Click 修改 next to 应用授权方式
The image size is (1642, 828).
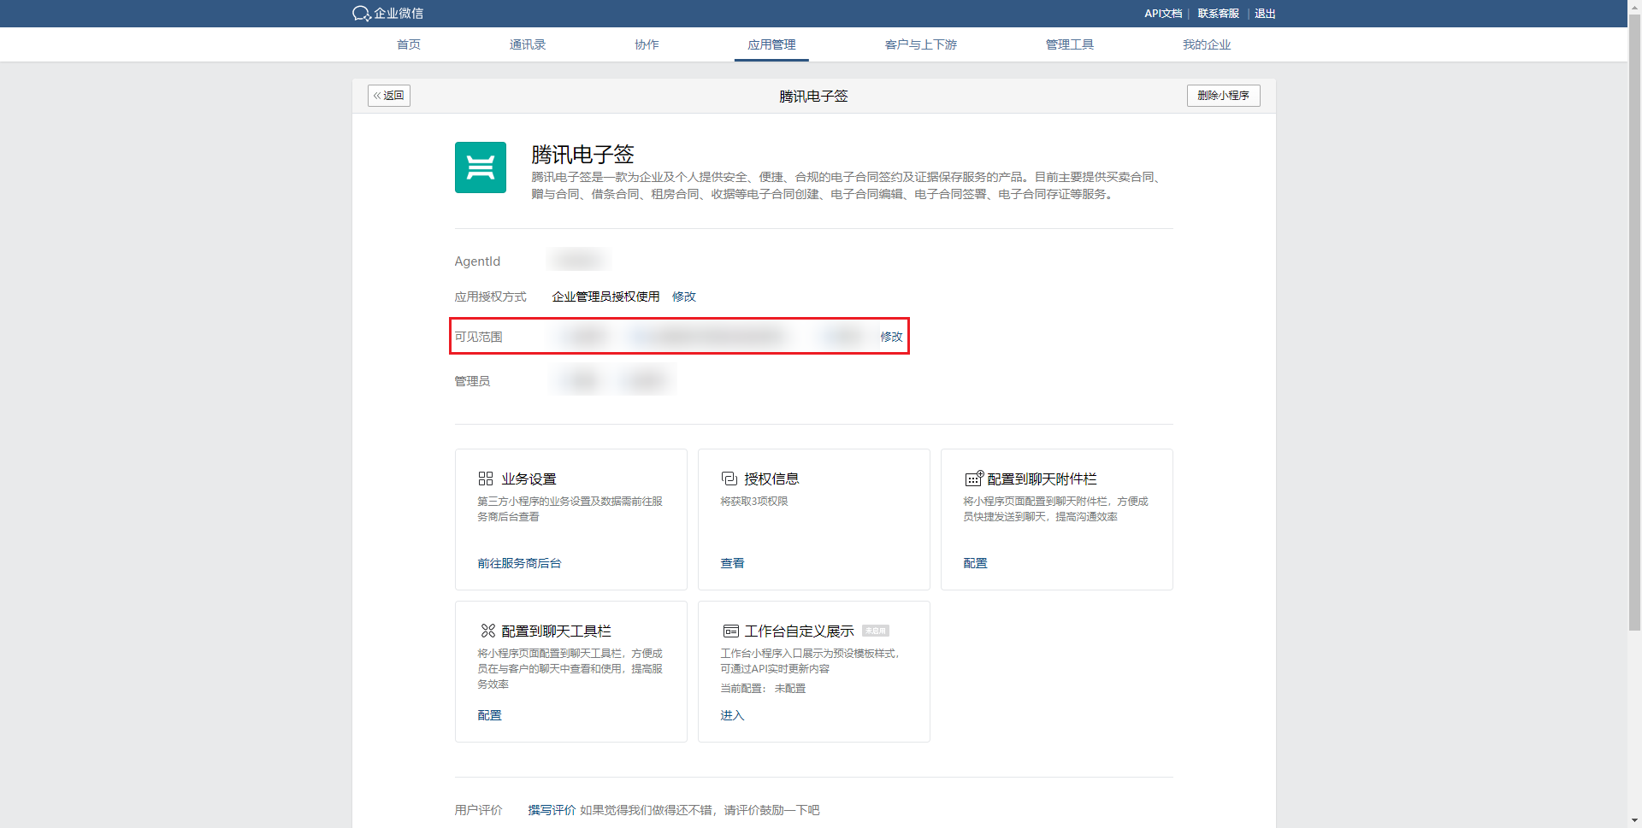tap(684, 297)
